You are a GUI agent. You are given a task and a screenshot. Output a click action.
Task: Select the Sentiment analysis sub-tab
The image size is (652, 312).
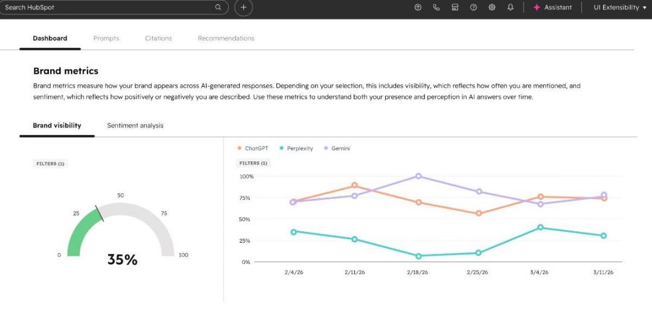coord(135,125)
